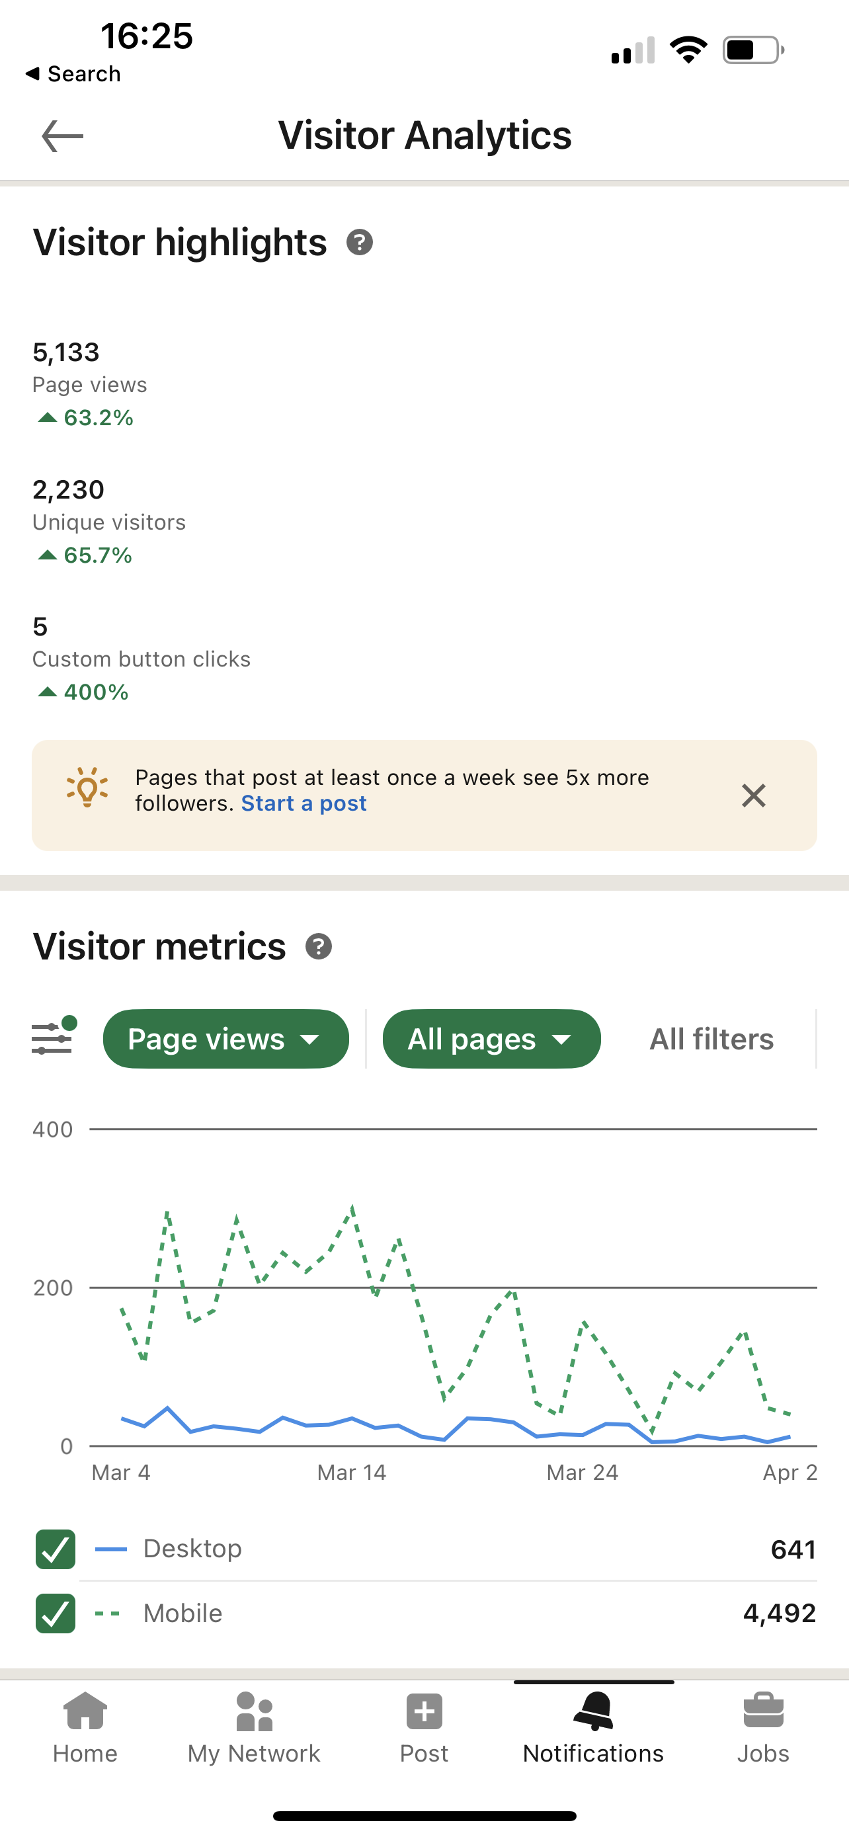Viewport: 849px width, 1837px height.
Task: Create a new Post
Action: [x=424, y=1727]
